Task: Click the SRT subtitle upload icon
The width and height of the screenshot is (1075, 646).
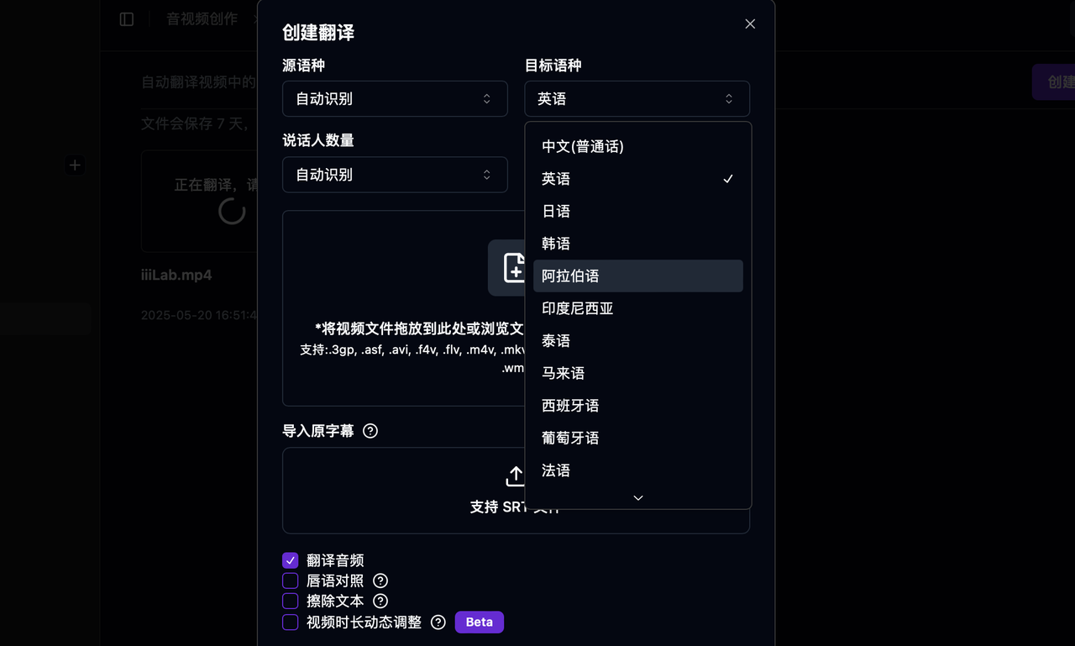Action: [x=515, y=475]
